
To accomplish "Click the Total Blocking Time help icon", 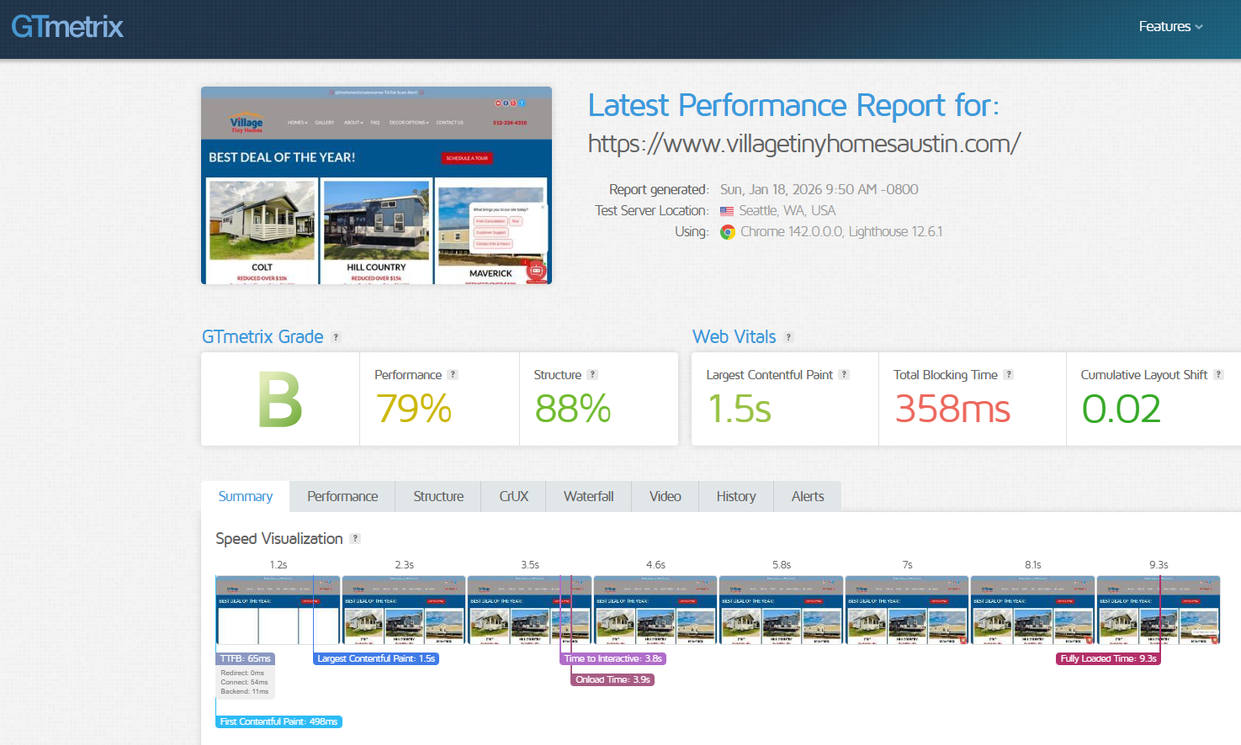I will pos(1009,375).
